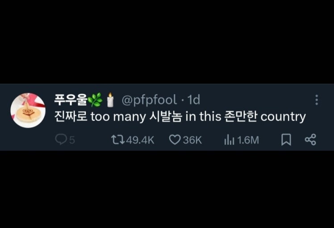Click the 49.4K repost count
The height and width of the screenshot is (228, 334).
(140, 140)
